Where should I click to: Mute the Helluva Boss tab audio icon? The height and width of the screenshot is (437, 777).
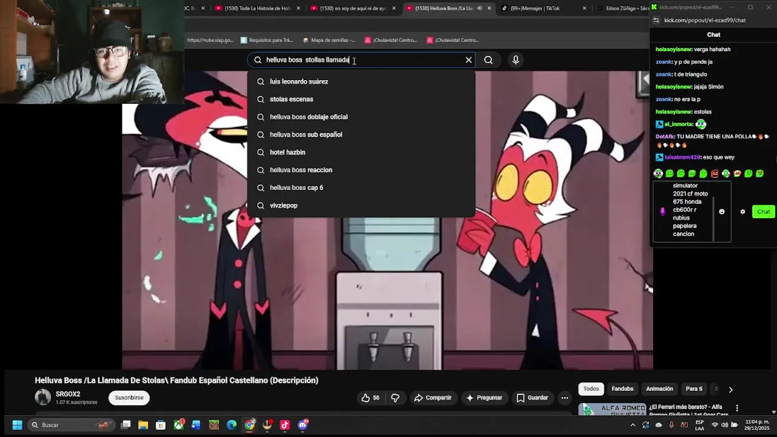pos(480,8)
